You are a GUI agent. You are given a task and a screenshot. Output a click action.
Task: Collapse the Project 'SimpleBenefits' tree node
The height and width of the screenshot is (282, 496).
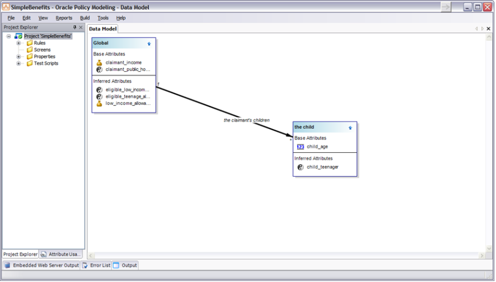[9, 36]
